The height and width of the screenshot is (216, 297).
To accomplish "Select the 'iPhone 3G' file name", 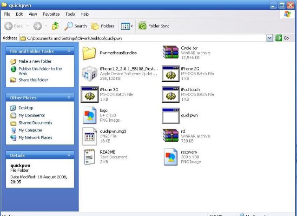I will [109, 90].
